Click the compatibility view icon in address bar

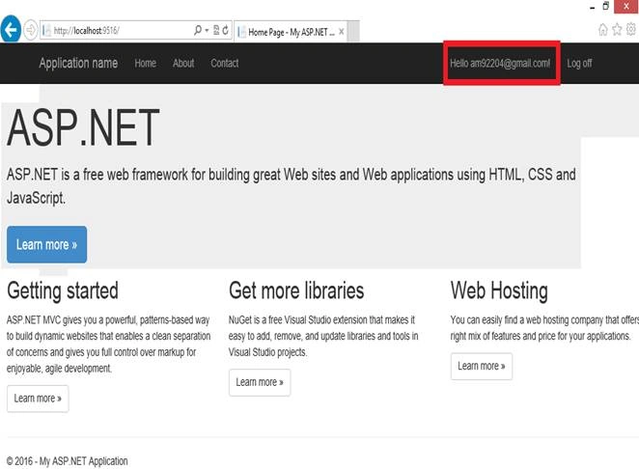(216, 30)
